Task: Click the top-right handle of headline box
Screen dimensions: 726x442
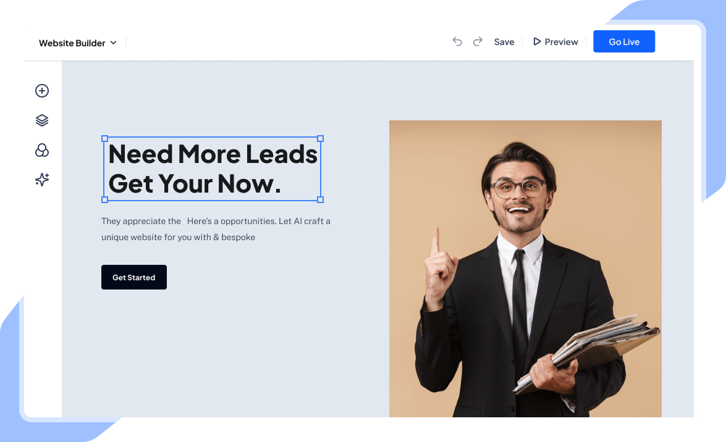Action: pyautogui.click(x=321, y=138)
